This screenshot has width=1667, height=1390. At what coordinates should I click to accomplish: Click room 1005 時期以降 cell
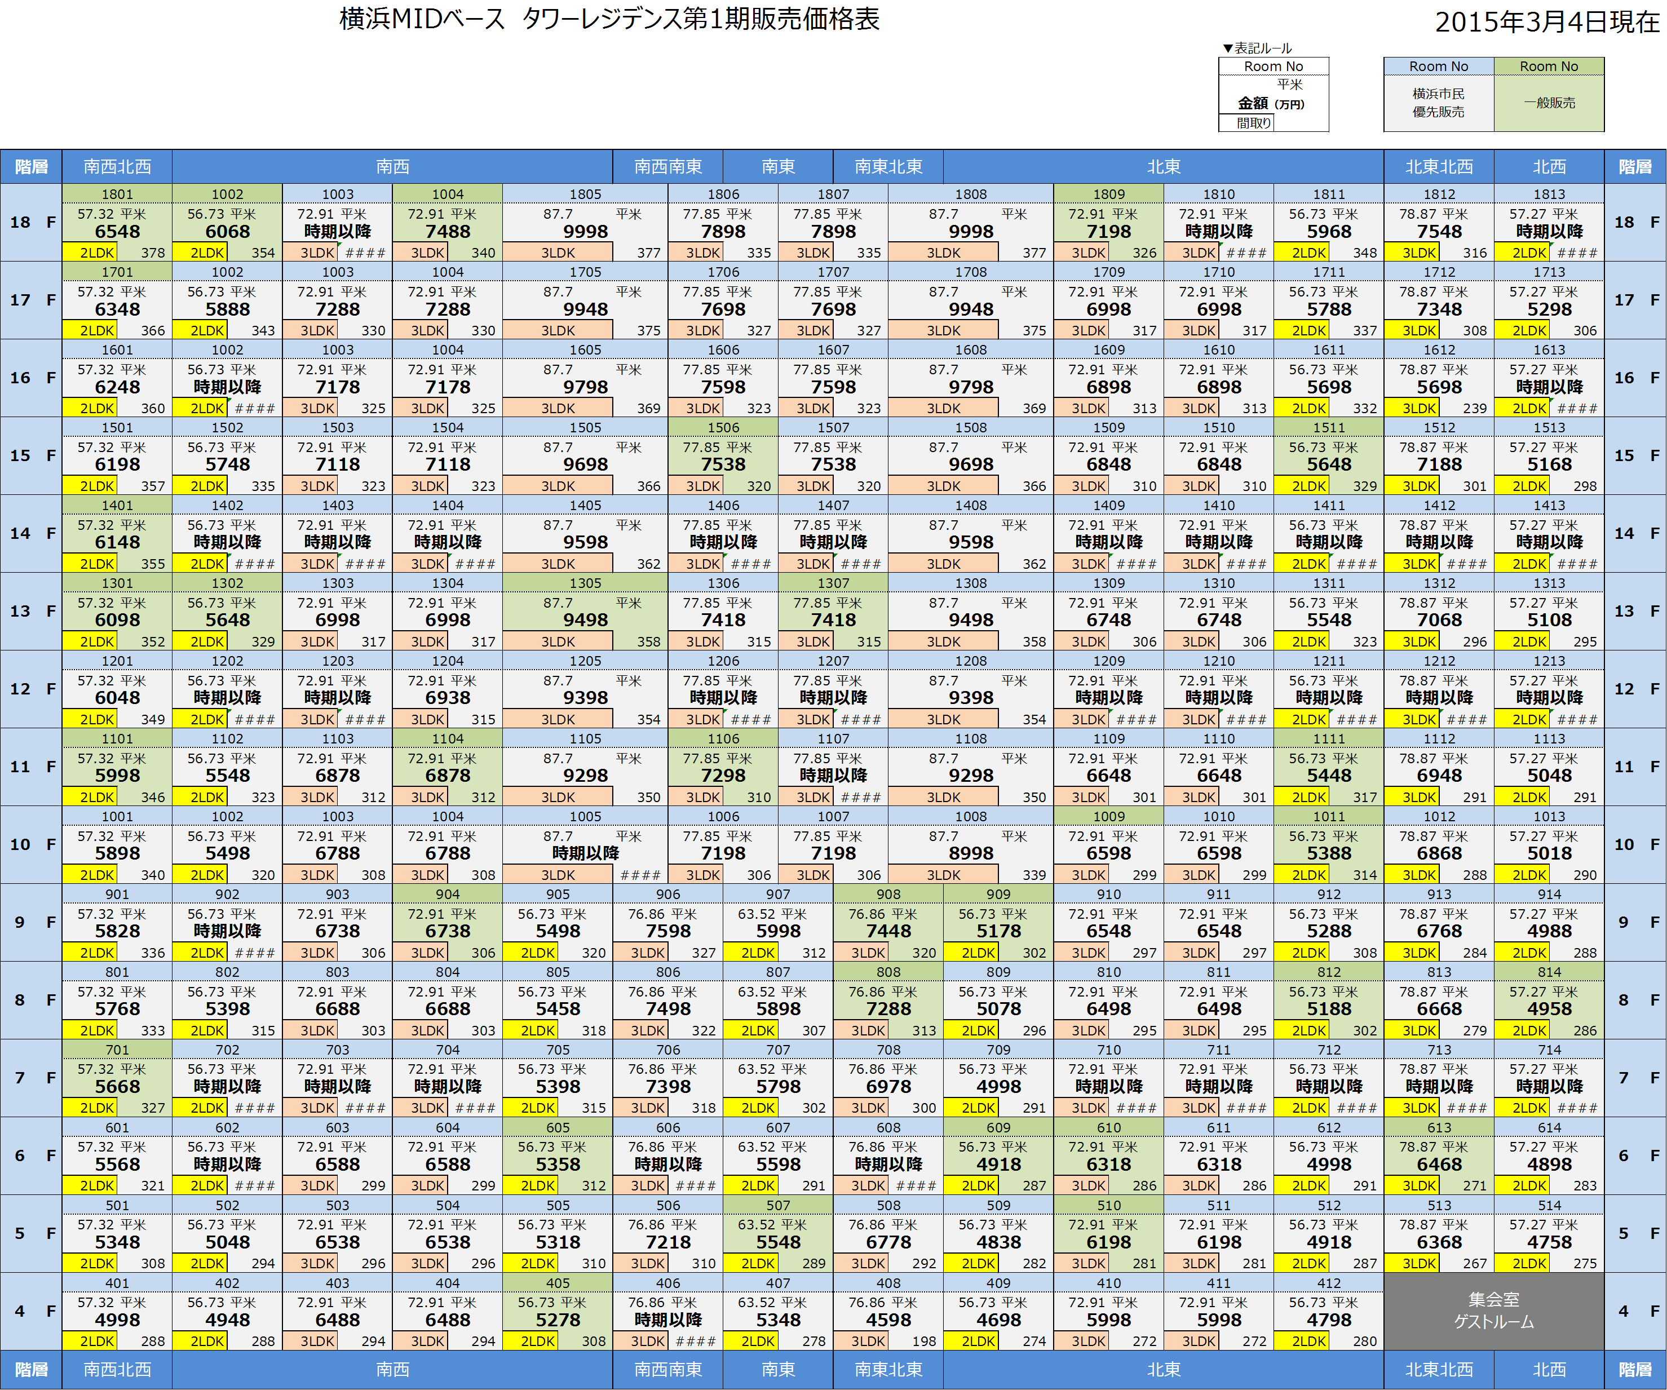pyautogui.click(x=585, y=853)
